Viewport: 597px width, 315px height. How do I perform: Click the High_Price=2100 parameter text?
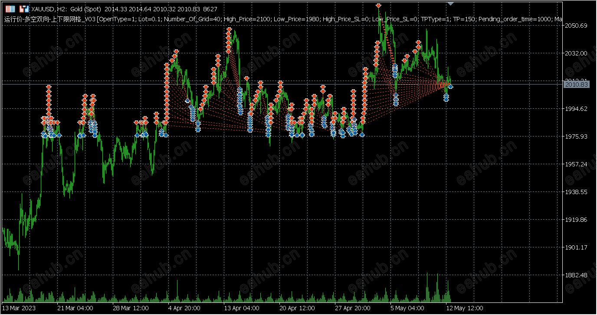click(x=247, y=19)
